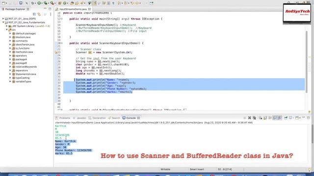Click Collapse All in Package Explorer

coord(34,14)
